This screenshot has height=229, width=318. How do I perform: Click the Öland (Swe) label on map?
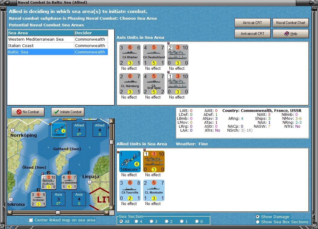tap(34, 167)
